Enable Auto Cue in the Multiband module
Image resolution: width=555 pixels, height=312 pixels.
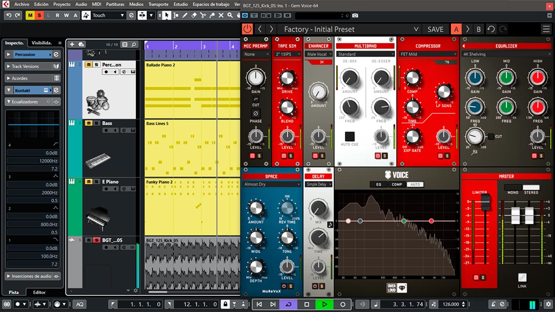pos(350,136)
